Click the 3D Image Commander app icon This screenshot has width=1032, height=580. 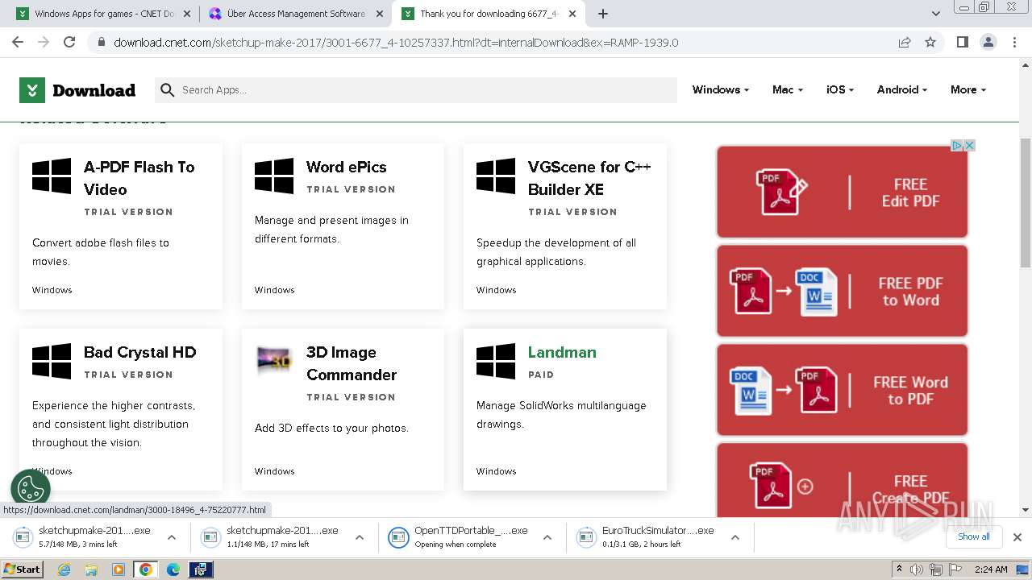click(274, 360)
